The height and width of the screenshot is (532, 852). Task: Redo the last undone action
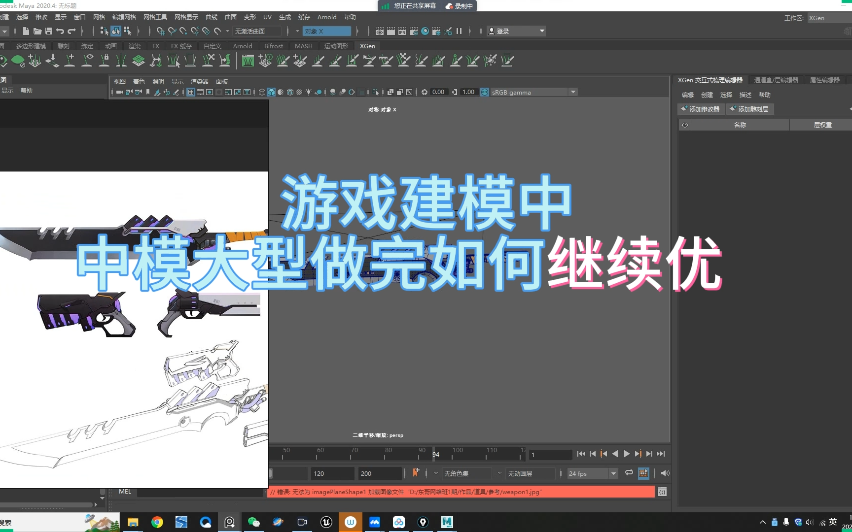tap(72, 31)
